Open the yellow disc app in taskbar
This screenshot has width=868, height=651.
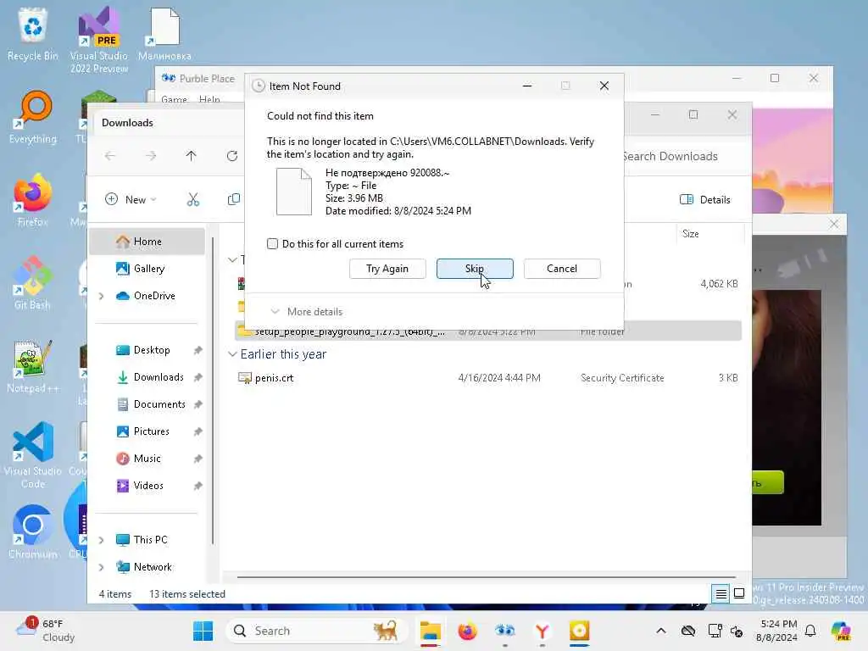pyautogui.click(x=580, y=631)
